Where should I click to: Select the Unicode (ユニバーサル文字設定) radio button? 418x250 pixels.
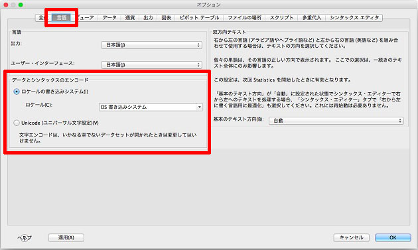click(17, 123)
